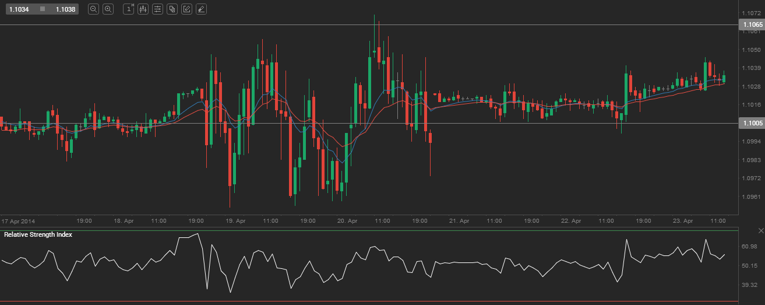Click the 1.1034 bid price
The width and height of the screenshot is (765, 305).
tap(19, 9)
